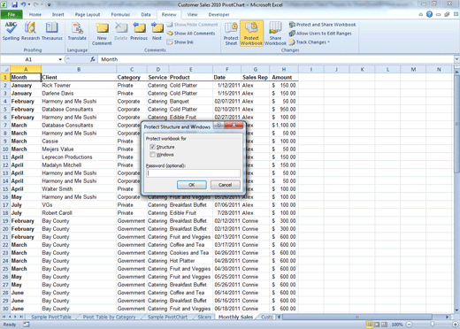Click the dialog help question mark

(218, 126)
